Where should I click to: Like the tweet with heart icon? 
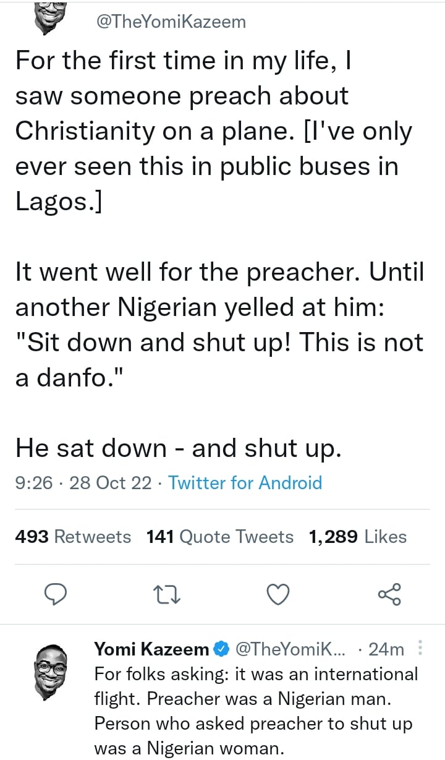pyautogui.click(x=279, y=594)
